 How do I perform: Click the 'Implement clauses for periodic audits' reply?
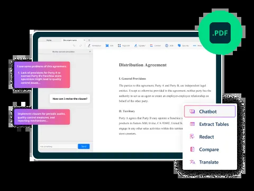[x=42, y=117]
